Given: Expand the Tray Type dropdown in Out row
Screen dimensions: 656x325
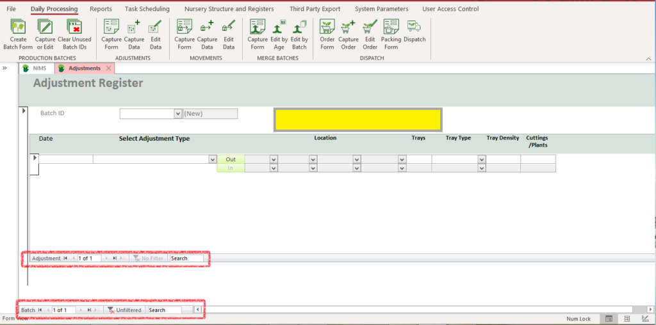Looking at the screenshot, I should tap(481, 159).
